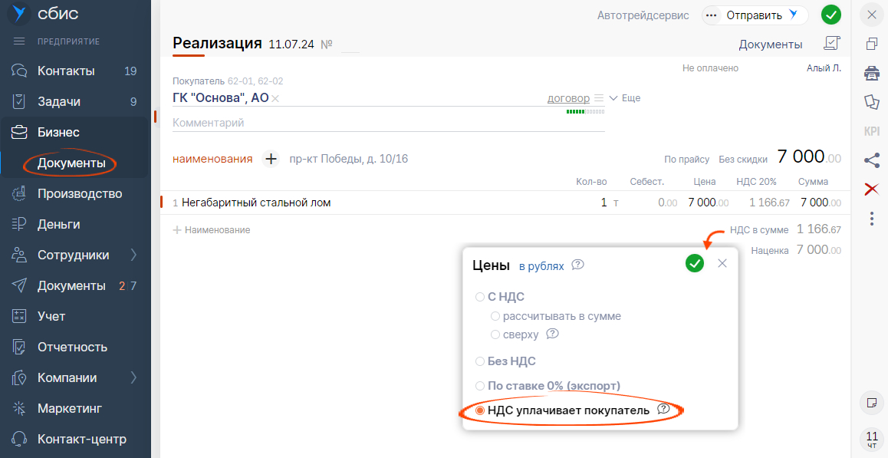Expand Компании sidebar submenu
Screen dimensions: 888x458
133,377
